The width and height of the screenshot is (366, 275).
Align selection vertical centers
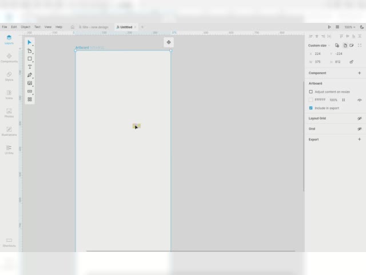pyautogui.click(x=348, y=36)
